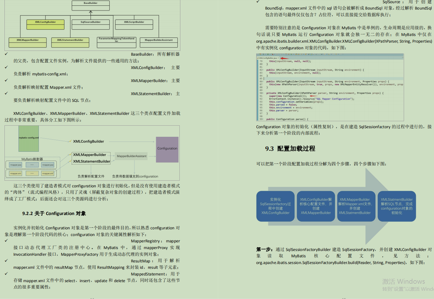The height and width of the screenshot is (299, 434).
Task: Click the bullet text "XMLConfigBuilder： 主要"
Action: [155, 68]
